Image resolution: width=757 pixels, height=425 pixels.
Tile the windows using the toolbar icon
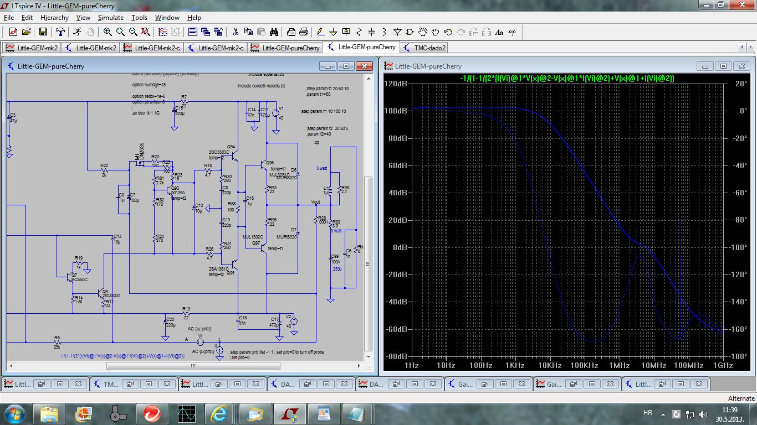(192, 32)
